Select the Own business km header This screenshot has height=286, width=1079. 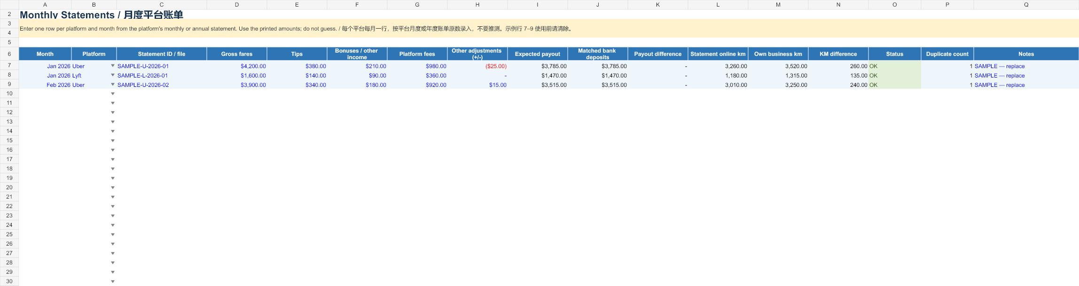tap(778, 54)
